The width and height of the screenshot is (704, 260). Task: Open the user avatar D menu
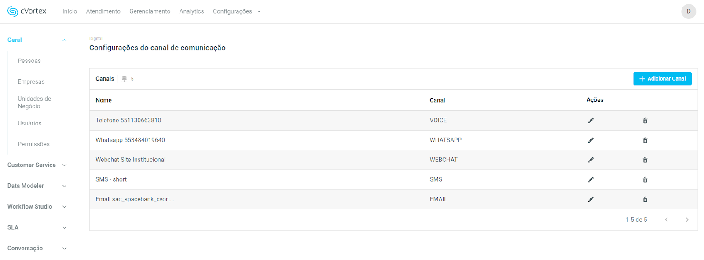[688, 11]
